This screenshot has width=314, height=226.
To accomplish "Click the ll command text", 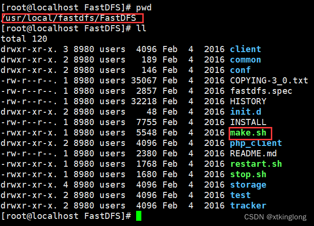I will pyautogui.click(x=141, y=28).
